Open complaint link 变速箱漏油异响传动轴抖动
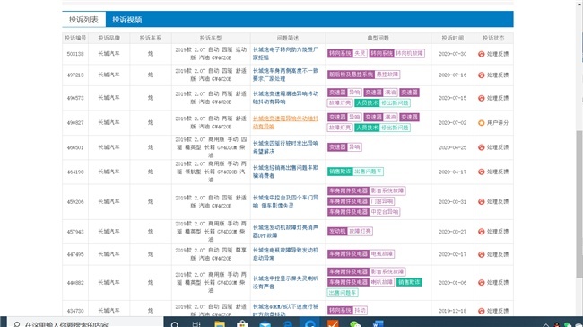This screenshot has height=327, width=583. pos(285,98)
